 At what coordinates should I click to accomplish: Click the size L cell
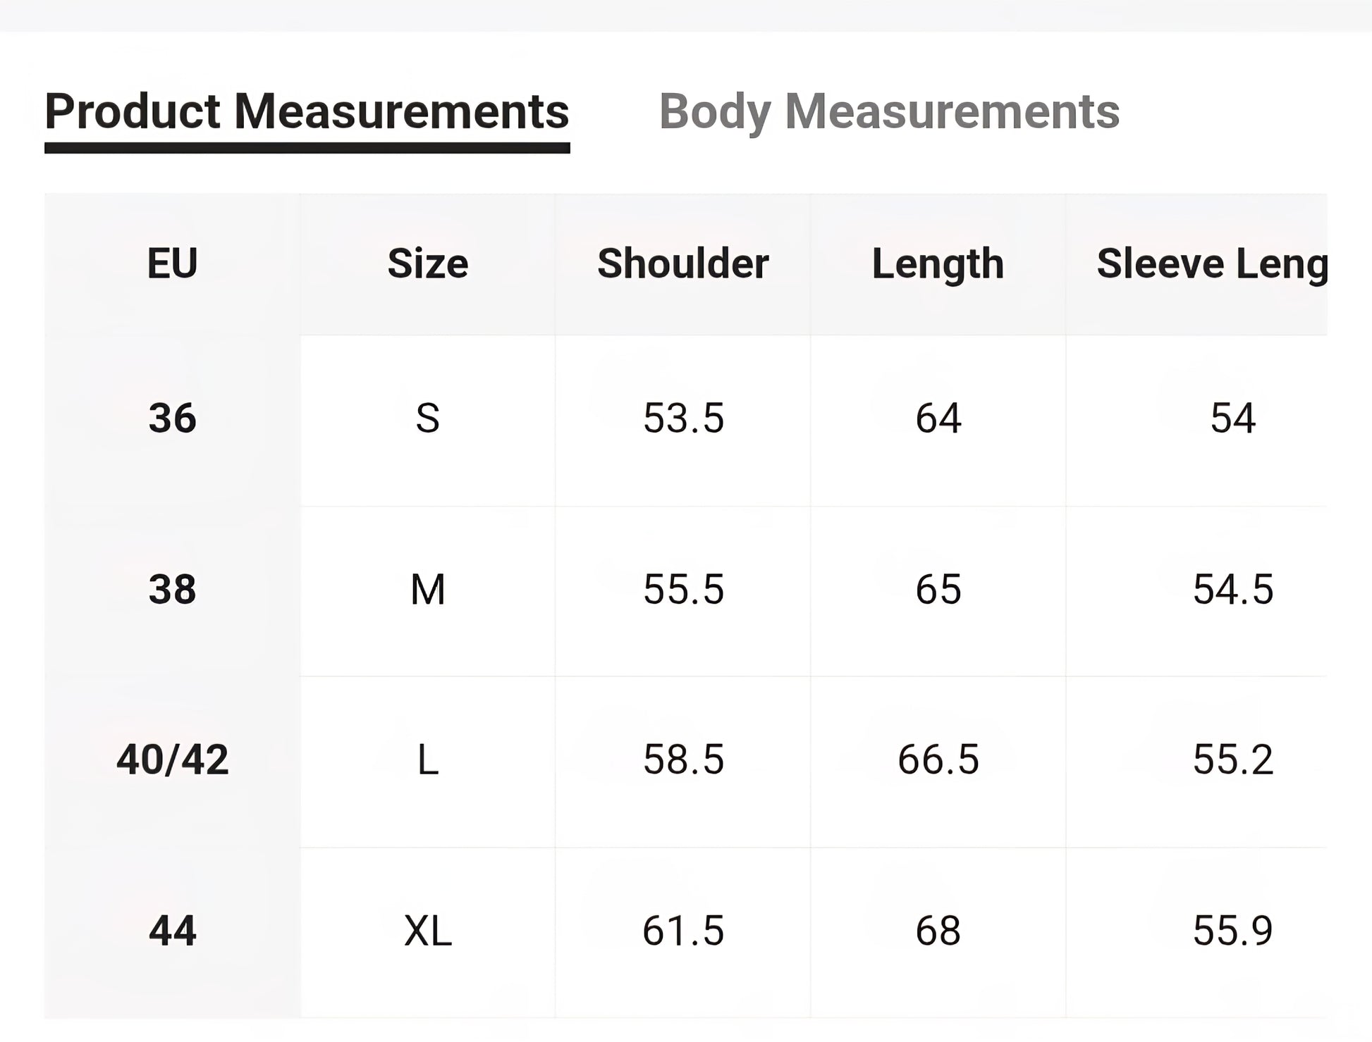[x=427, y=760]
